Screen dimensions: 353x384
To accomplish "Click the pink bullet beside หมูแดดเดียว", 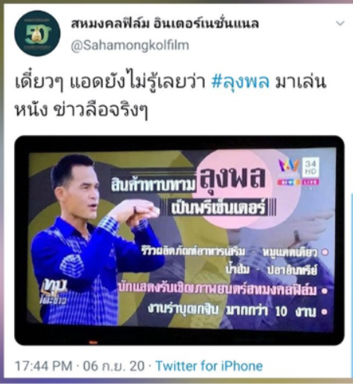I will (x=325, y=252).
